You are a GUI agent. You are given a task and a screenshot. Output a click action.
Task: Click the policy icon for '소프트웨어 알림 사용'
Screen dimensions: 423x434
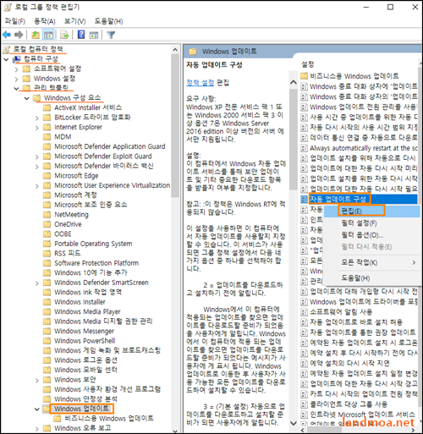click(x=304, y=312)
